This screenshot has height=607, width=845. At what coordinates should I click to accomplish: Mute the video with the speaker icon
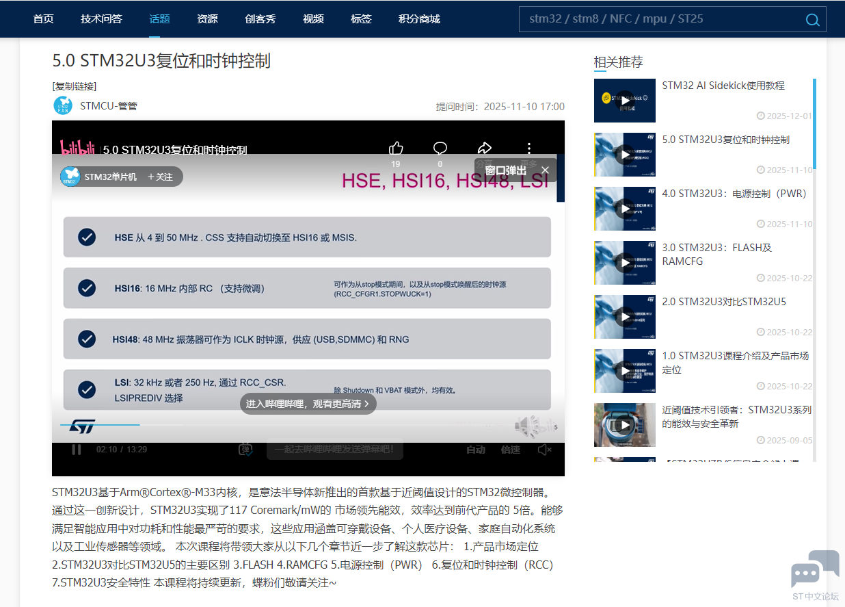point(544,450)
